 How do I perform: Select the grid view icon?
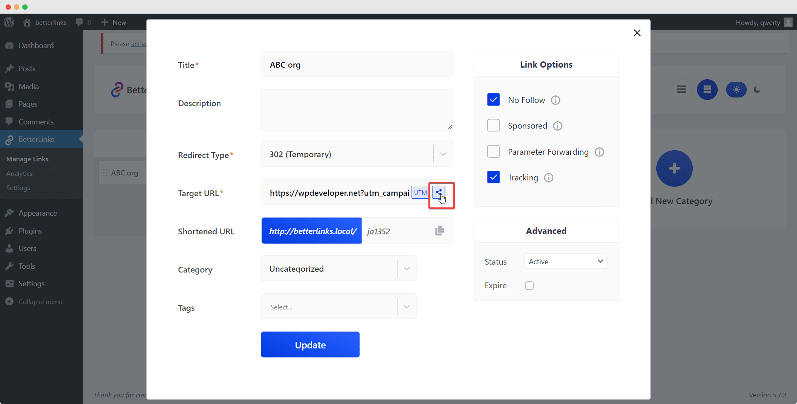tap(707, 89)
